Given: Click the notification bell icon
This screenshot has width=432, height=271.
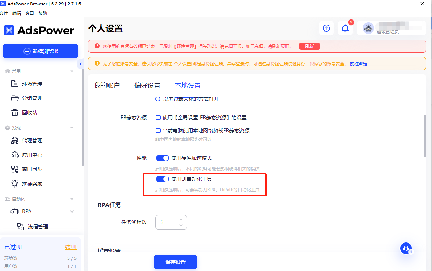Looking at the screenshot, I should [345, 28].
